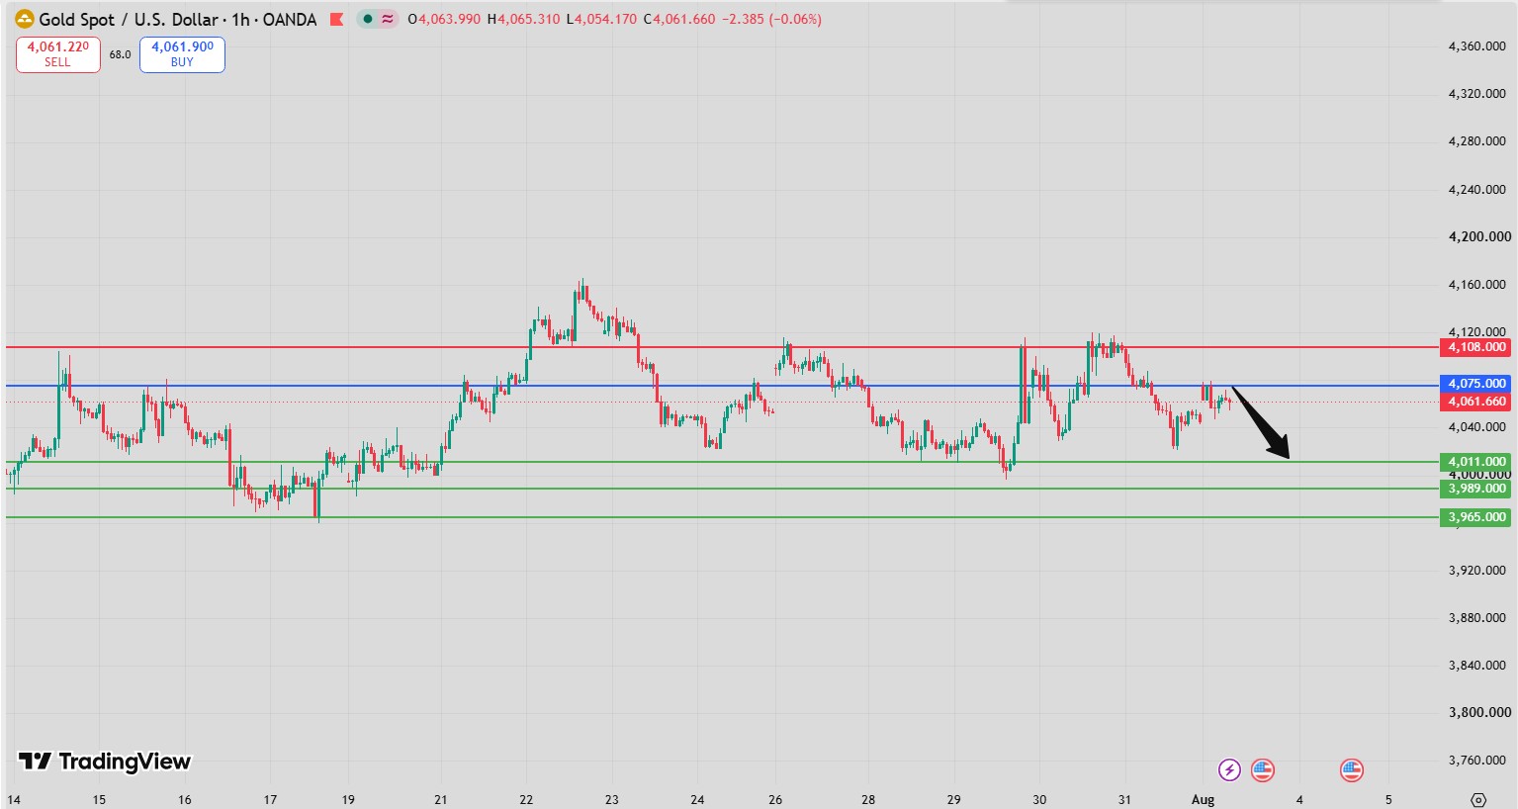The width and height of the screenshot is (1518, 809).
Task: Click date 17 on the time axis
Action: pyautogui.click(x=270, y=799)
